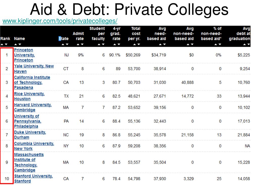Sort Avg non-need-based aid descending arrow

tap(192, 44)
